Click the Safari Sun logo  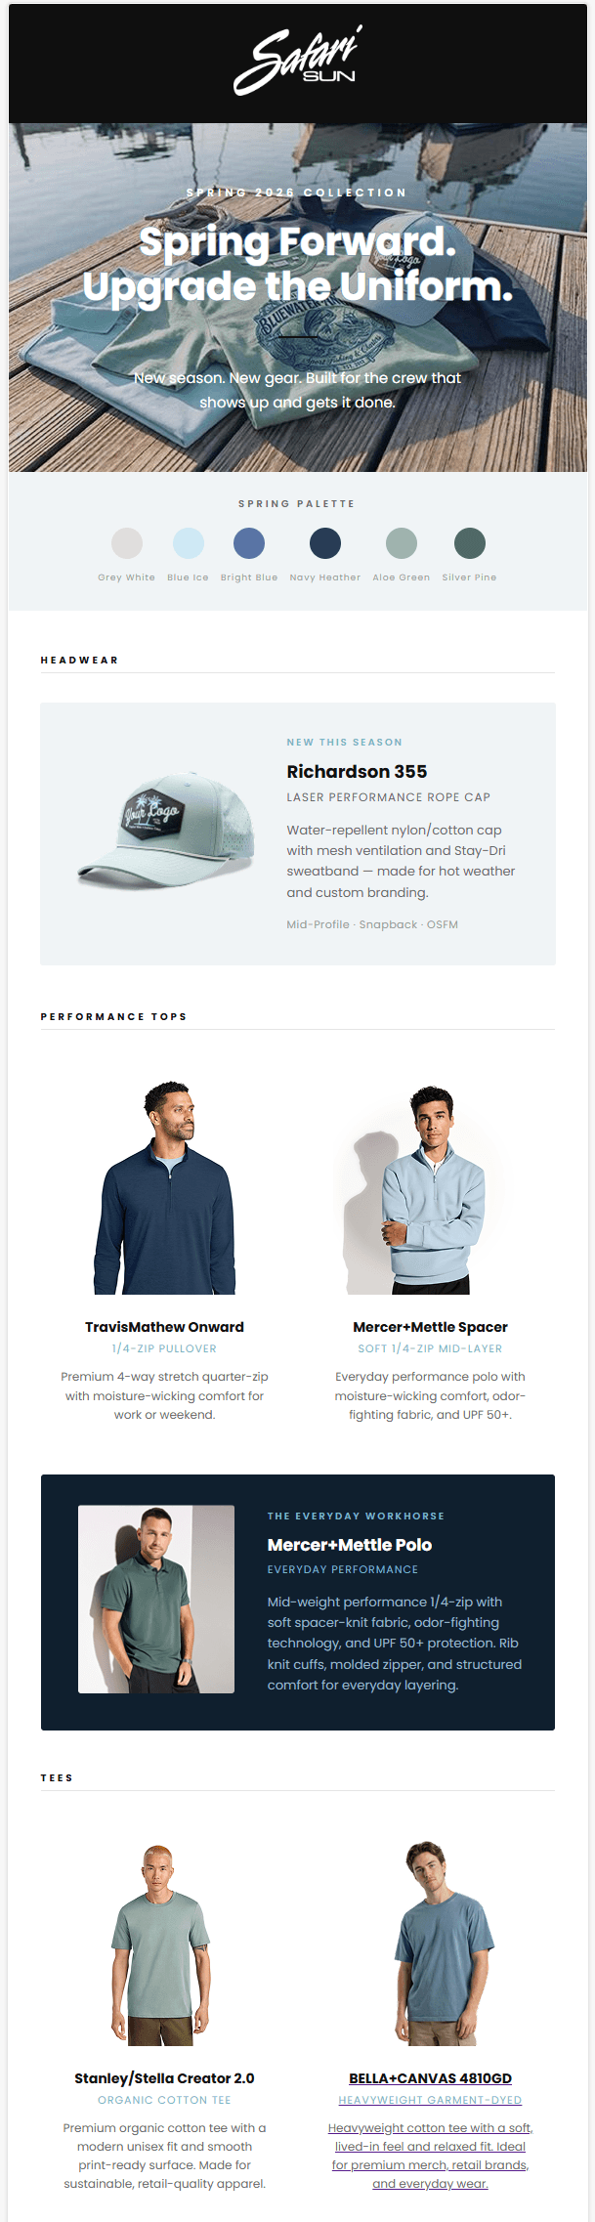click(298, 61)
